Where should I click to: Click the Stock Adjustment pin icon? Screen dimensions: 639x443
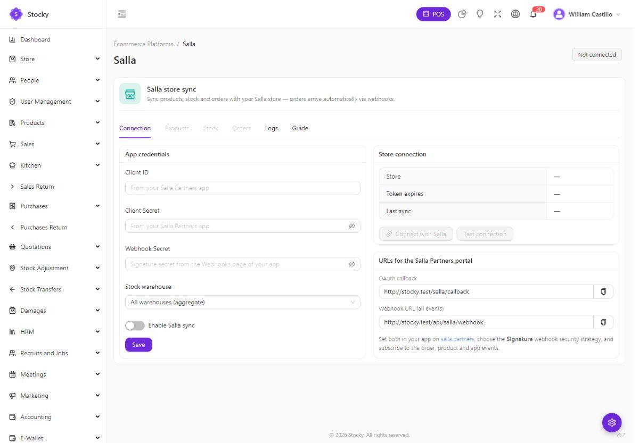coord(12,268)
